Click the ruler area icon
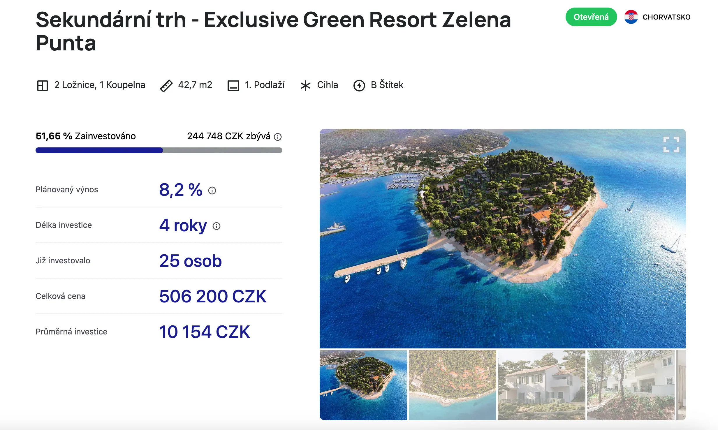The width and height of the screenshot is (718, 430). point(166,86)
